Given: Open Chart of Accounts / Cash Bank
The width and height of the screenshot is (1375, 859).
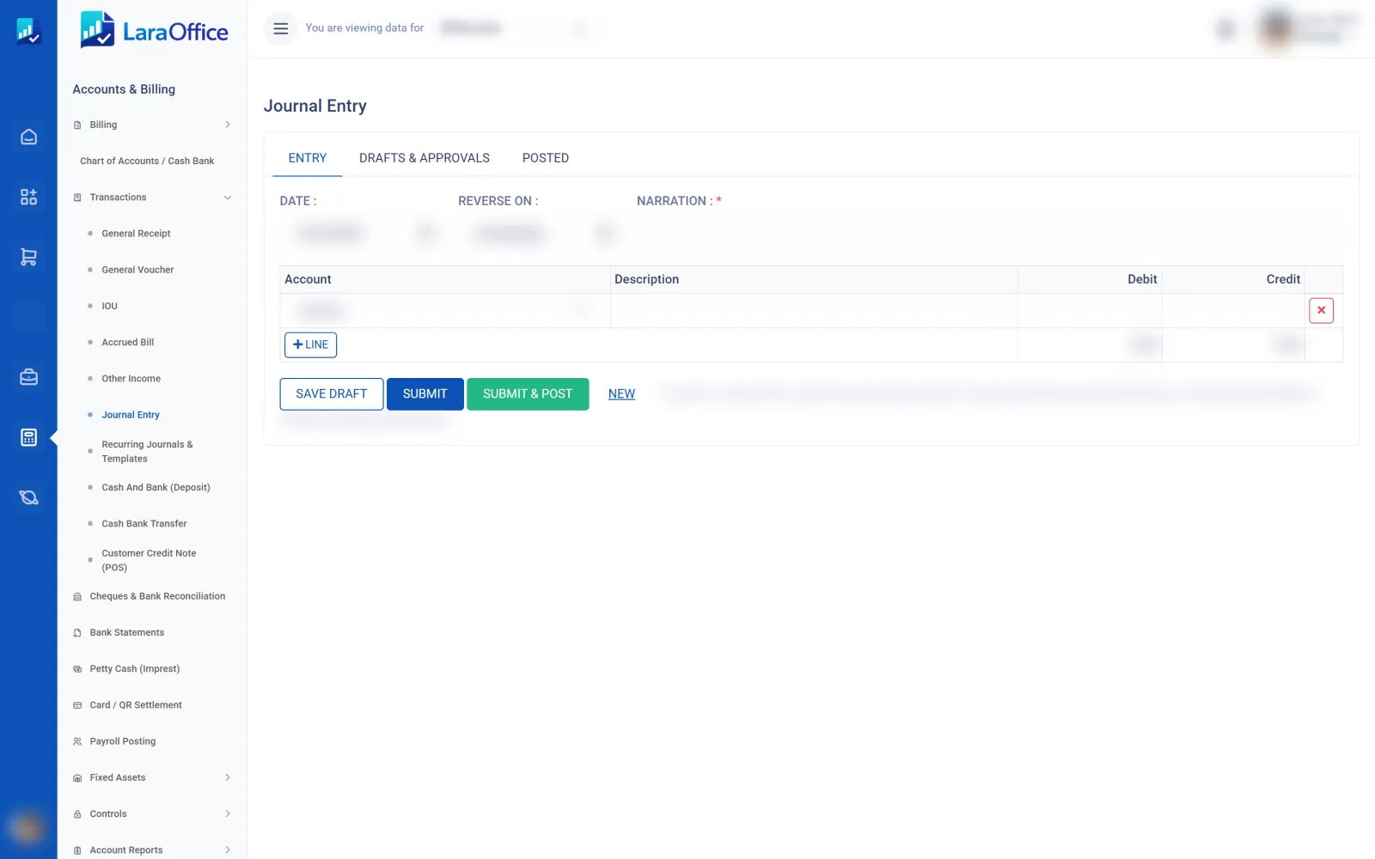Looking at the screenshot, I should coord(147,161).
